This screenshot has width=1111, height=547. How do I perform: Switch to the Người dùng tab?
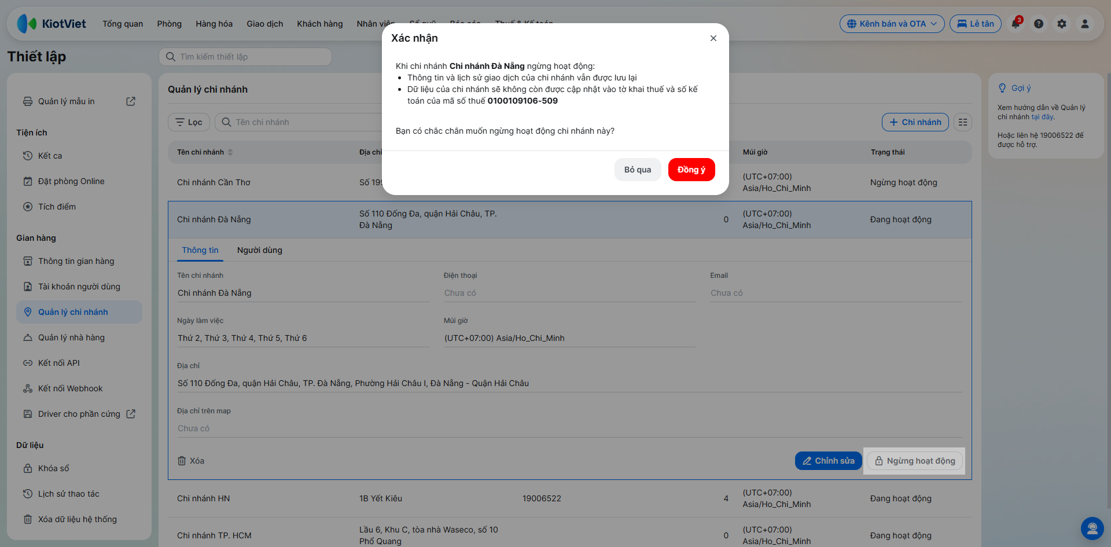pyautogui.click(x=260, y=250)
